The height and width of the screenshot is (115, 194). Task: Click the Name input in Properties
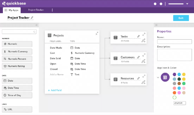click(174, 42)
